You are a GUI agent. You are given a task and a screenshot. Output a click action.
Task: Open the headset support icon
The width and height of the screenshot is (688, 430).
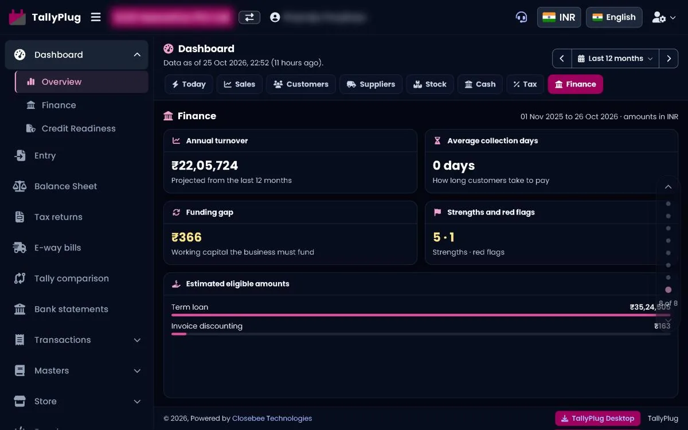(521, 17)
